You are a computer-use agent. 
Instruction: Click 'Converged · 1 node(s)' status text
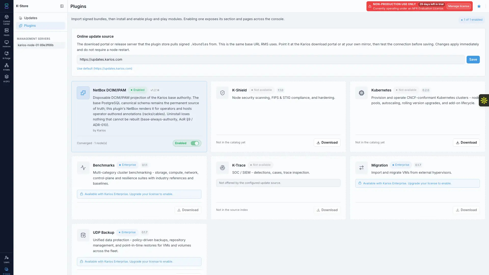92,143
